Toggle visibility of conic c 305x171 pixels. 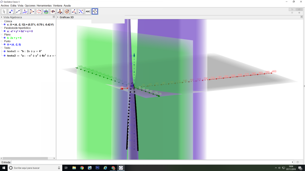click(5, 25)
